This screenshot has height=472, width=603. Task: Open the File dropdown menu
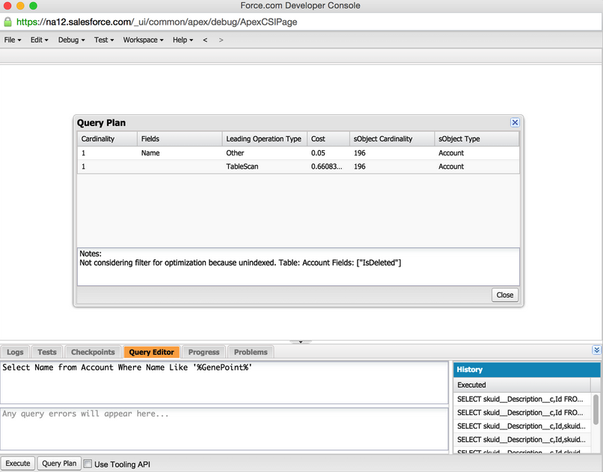pos(12,40)
